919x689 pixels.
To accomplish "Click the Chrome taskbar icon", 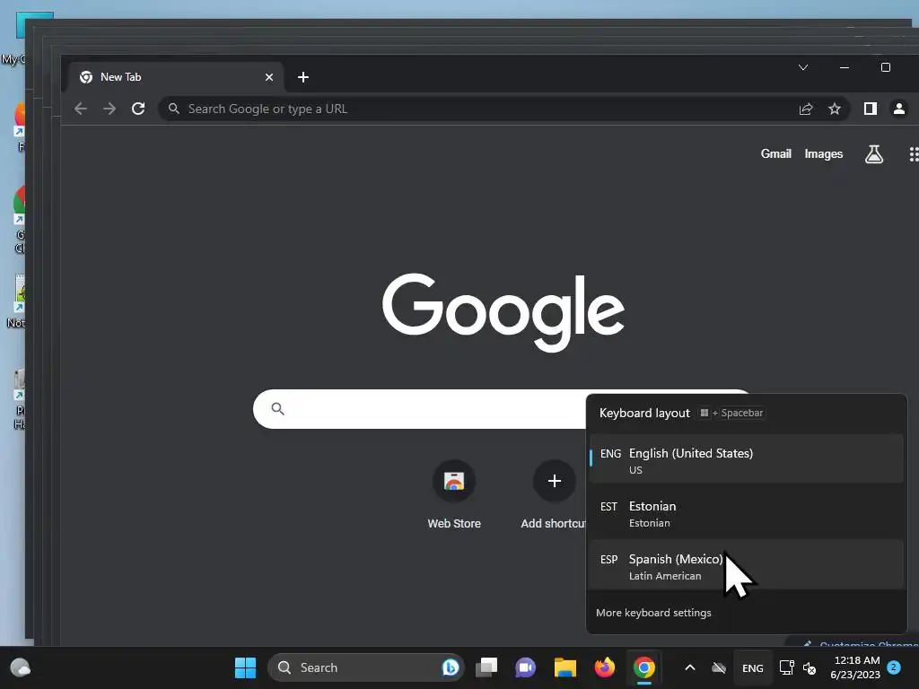I will (643, 667).
